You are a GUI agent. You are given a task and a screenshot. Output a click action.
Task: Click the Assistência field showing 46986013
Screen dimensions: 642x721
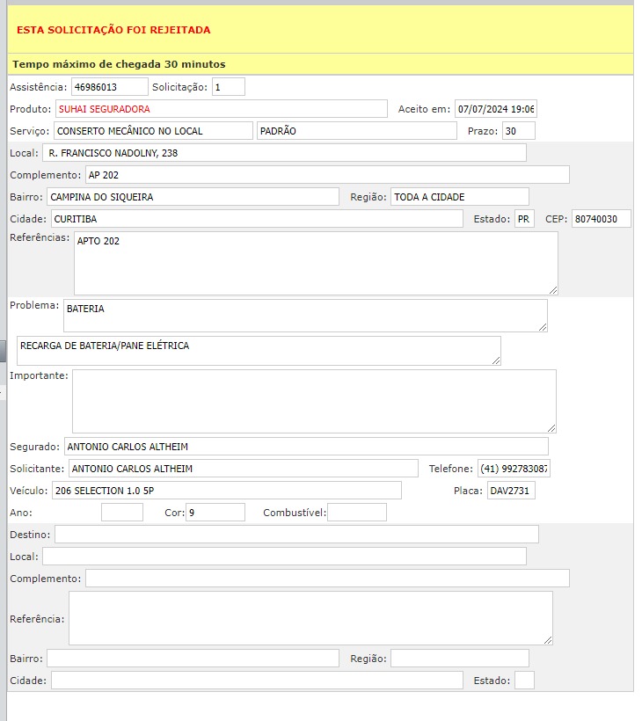109,87
